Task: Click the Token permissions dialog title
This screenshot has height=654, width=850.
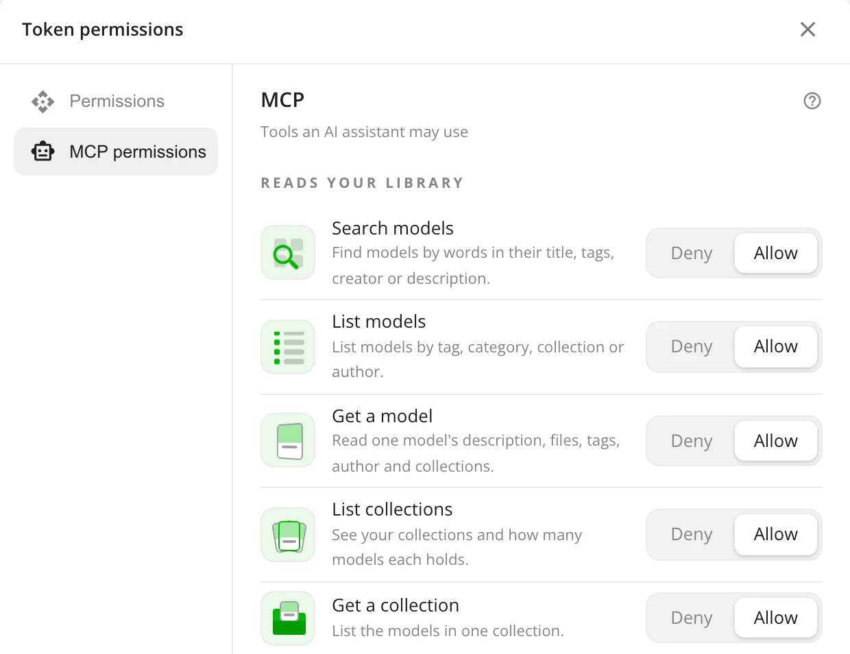Action: (103, 29)
